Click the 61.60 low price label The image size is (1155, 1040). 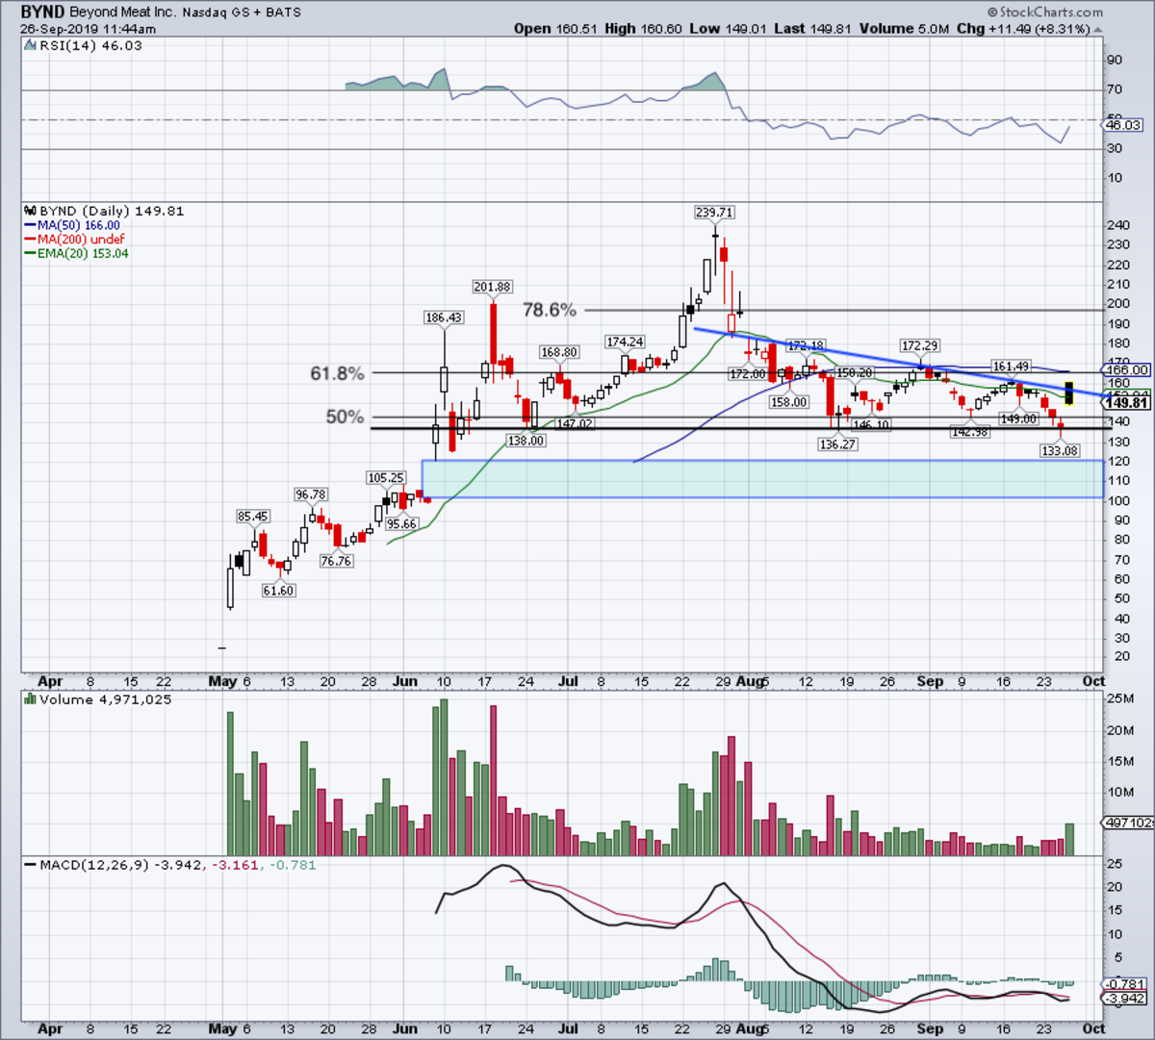pos(278,591)
